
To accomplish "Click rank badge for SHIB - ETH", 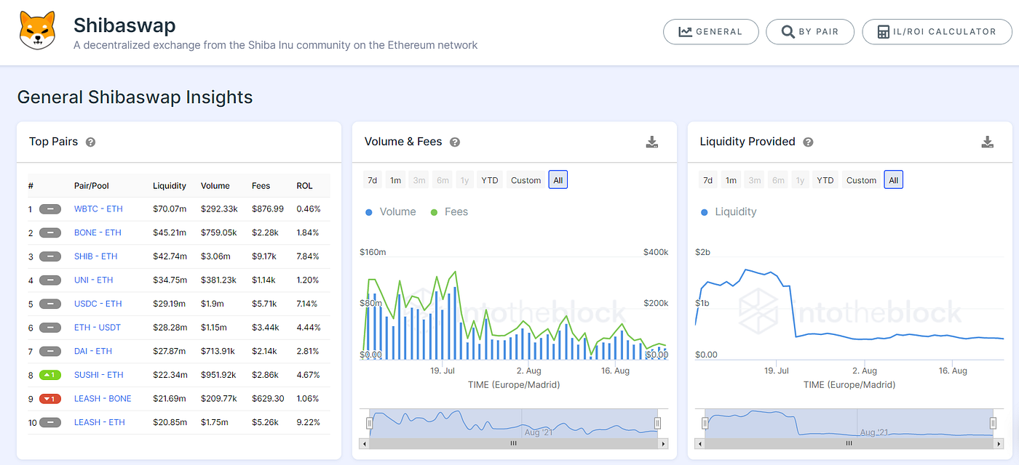I will coord(50,256).
